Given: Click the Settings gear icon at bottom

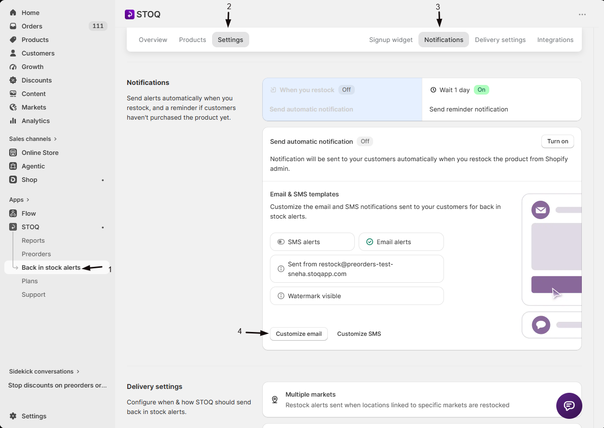Looking at the screenshot, I should coord(13,416).
